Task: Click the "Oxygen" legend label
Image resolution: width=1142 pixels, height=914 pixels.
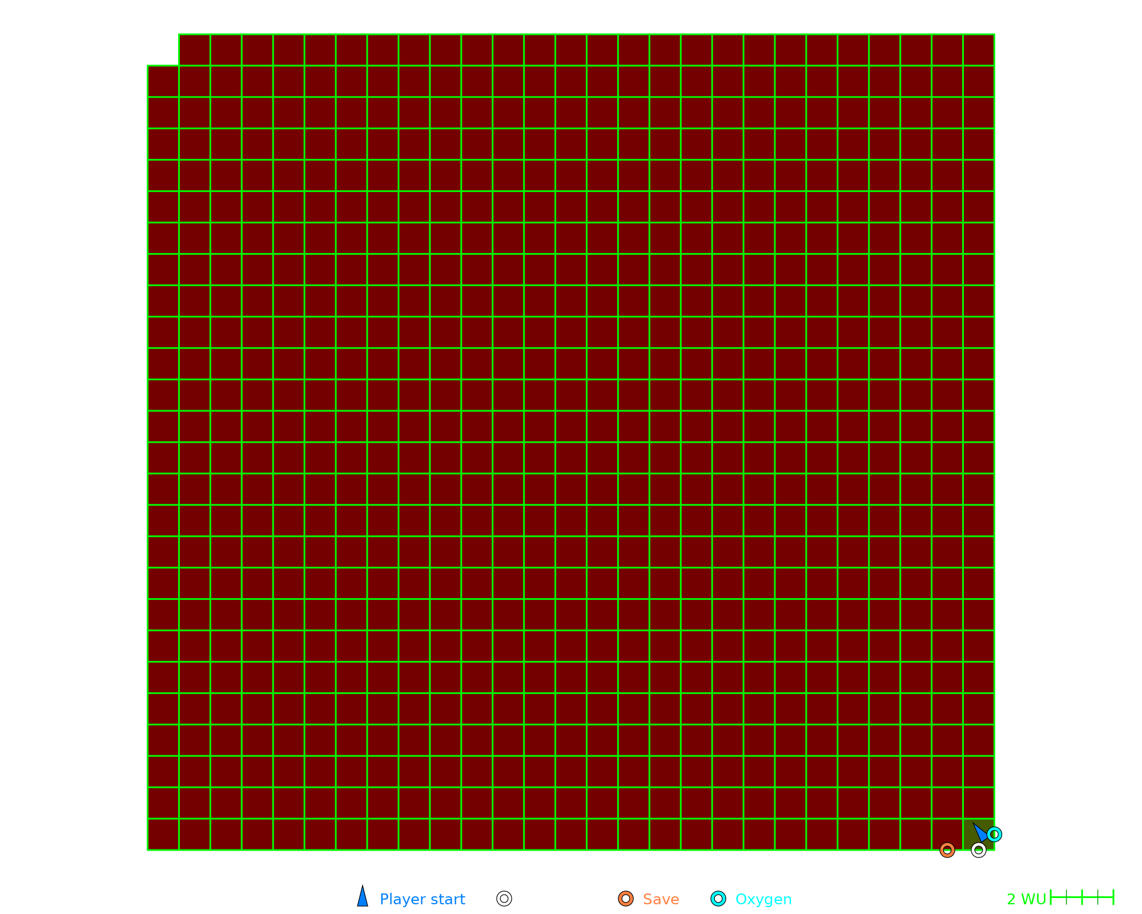Action: 763,899
